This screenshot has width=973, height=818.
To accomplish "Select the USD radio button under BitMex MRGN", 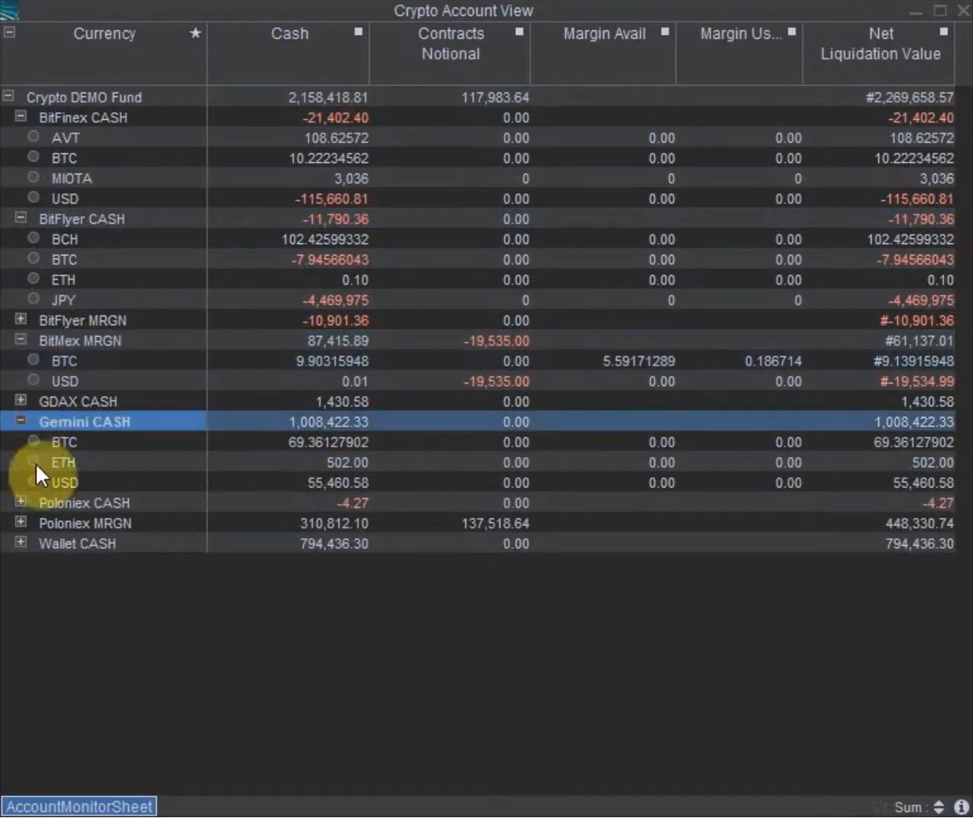I will pyautogui.click(x=33, y=380).
